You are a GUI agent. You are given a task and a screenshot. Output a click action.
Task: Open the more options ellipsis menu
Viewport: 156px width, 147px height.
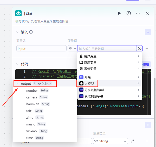[138, 13]
